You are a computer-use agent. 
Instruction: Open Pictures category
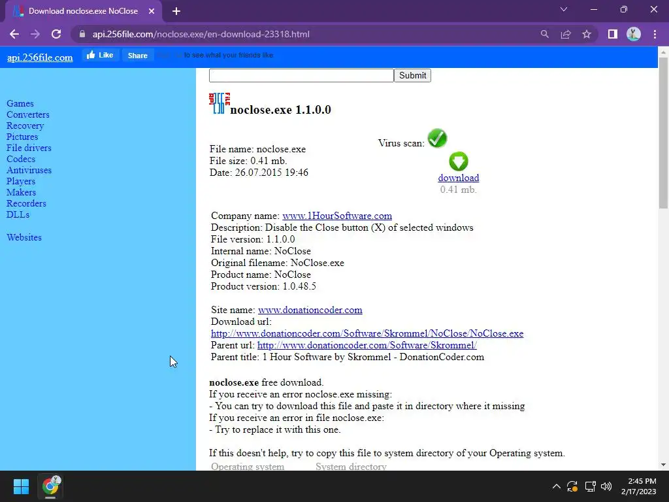coord(22,137)
